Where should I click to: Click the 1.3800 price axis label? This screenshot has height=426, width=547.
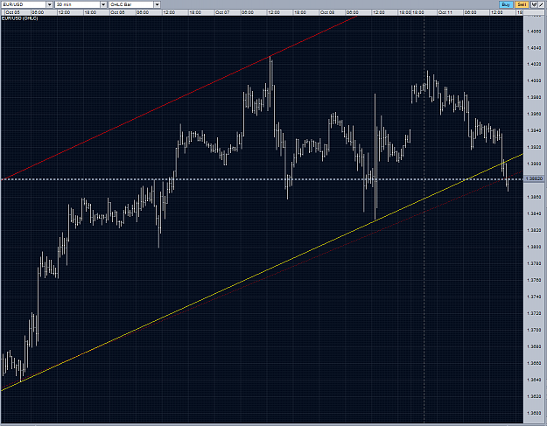coord(534,247)
